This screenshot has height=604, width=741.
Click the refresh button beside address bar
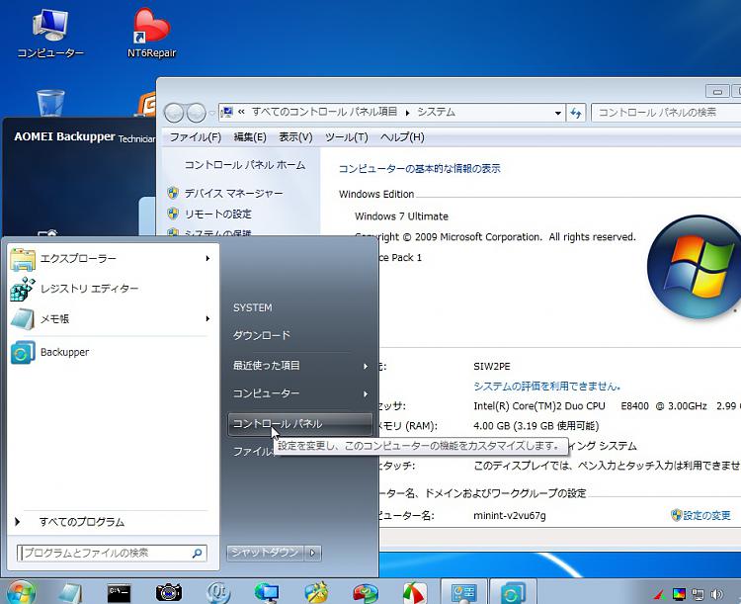(576, 113)
